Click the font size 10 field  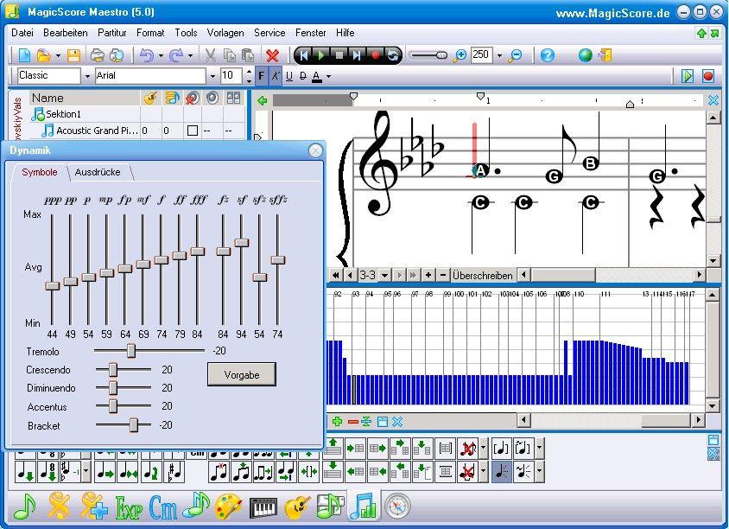pyautogui.click(x=231, y=76)
